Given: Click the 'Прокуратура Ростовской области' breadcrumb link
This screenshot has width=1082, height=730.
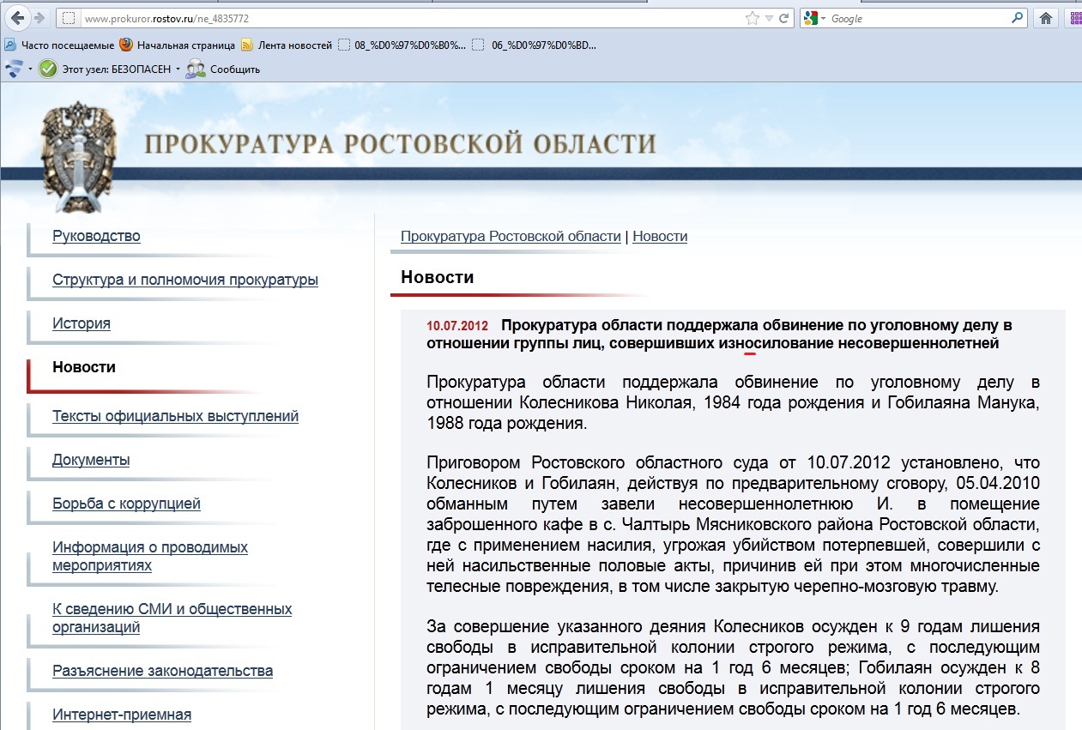Looking at the screenshot, I should [511, 236].
